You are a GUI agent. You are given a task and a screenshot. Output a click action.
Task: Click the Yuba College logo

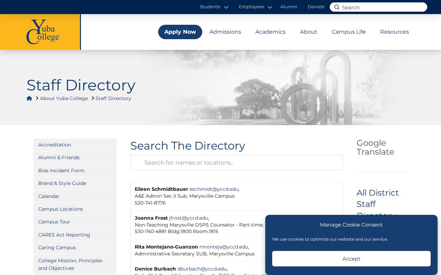pos(43,32)
